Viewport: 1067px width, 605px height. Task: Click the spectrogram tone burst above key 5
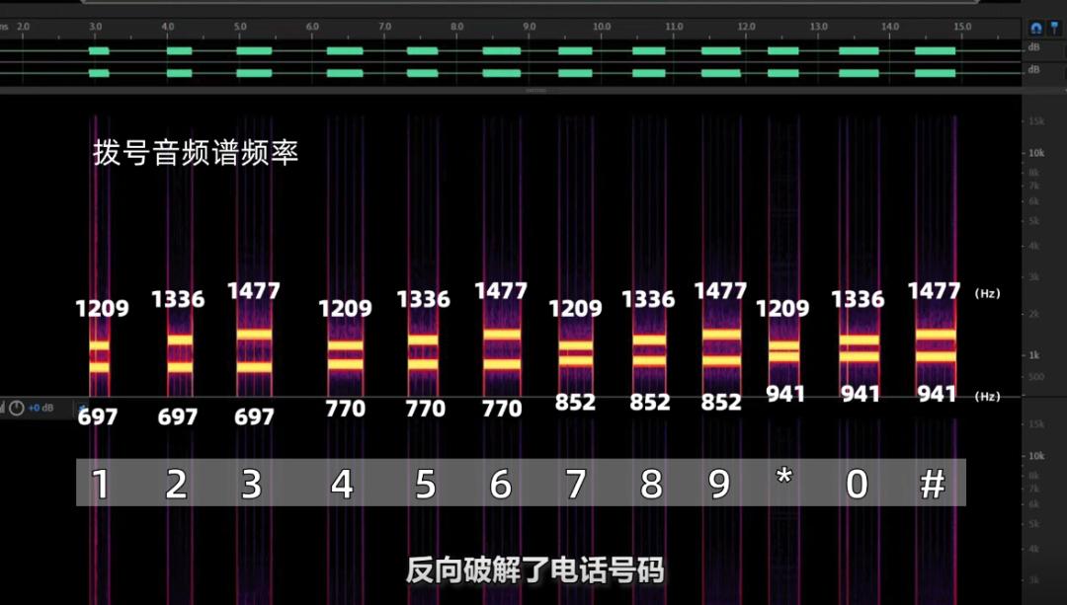point(423,351)
